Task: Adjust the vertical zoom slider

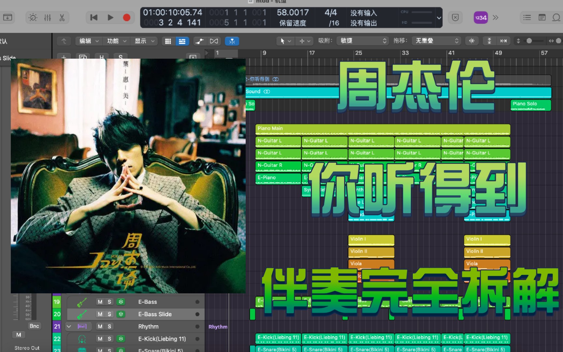Action: tap(529, 41)
